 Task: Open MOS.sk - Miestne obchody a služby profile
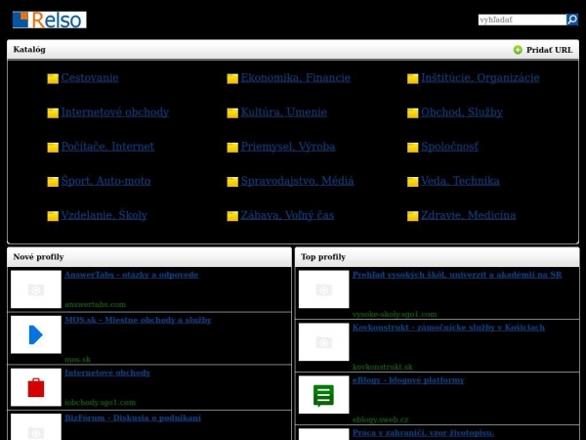138,320
